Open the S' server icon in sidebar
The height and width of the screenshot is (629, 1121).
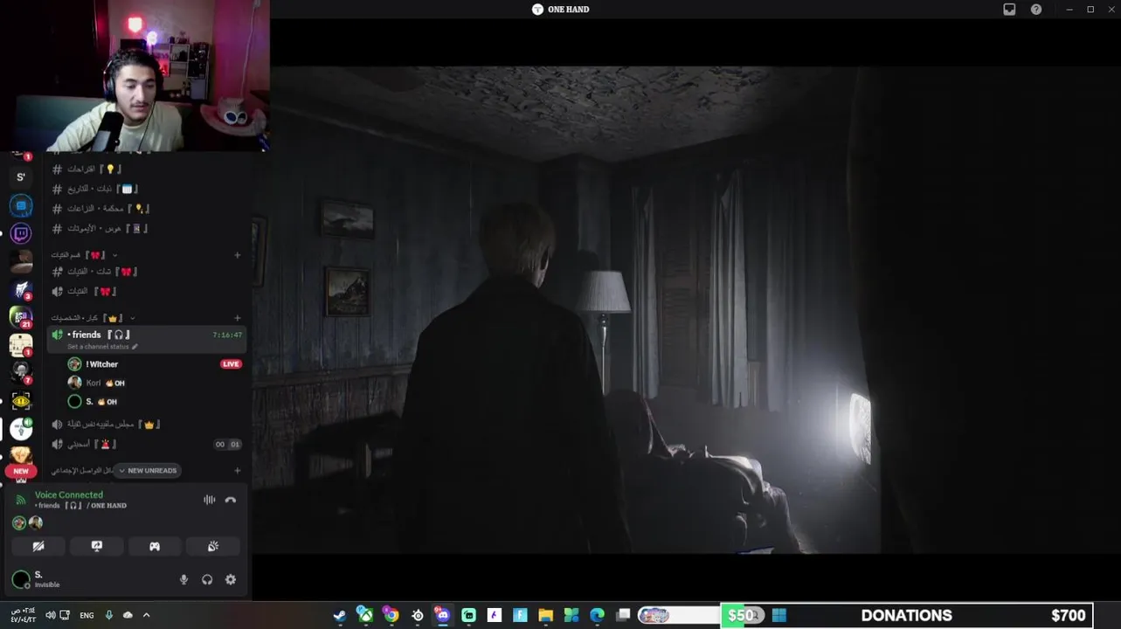tap(21, 177)
